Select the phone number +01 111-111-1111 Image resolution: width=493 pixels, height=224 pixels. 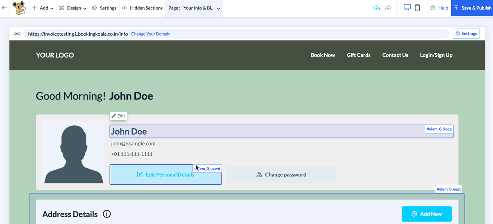131,154
